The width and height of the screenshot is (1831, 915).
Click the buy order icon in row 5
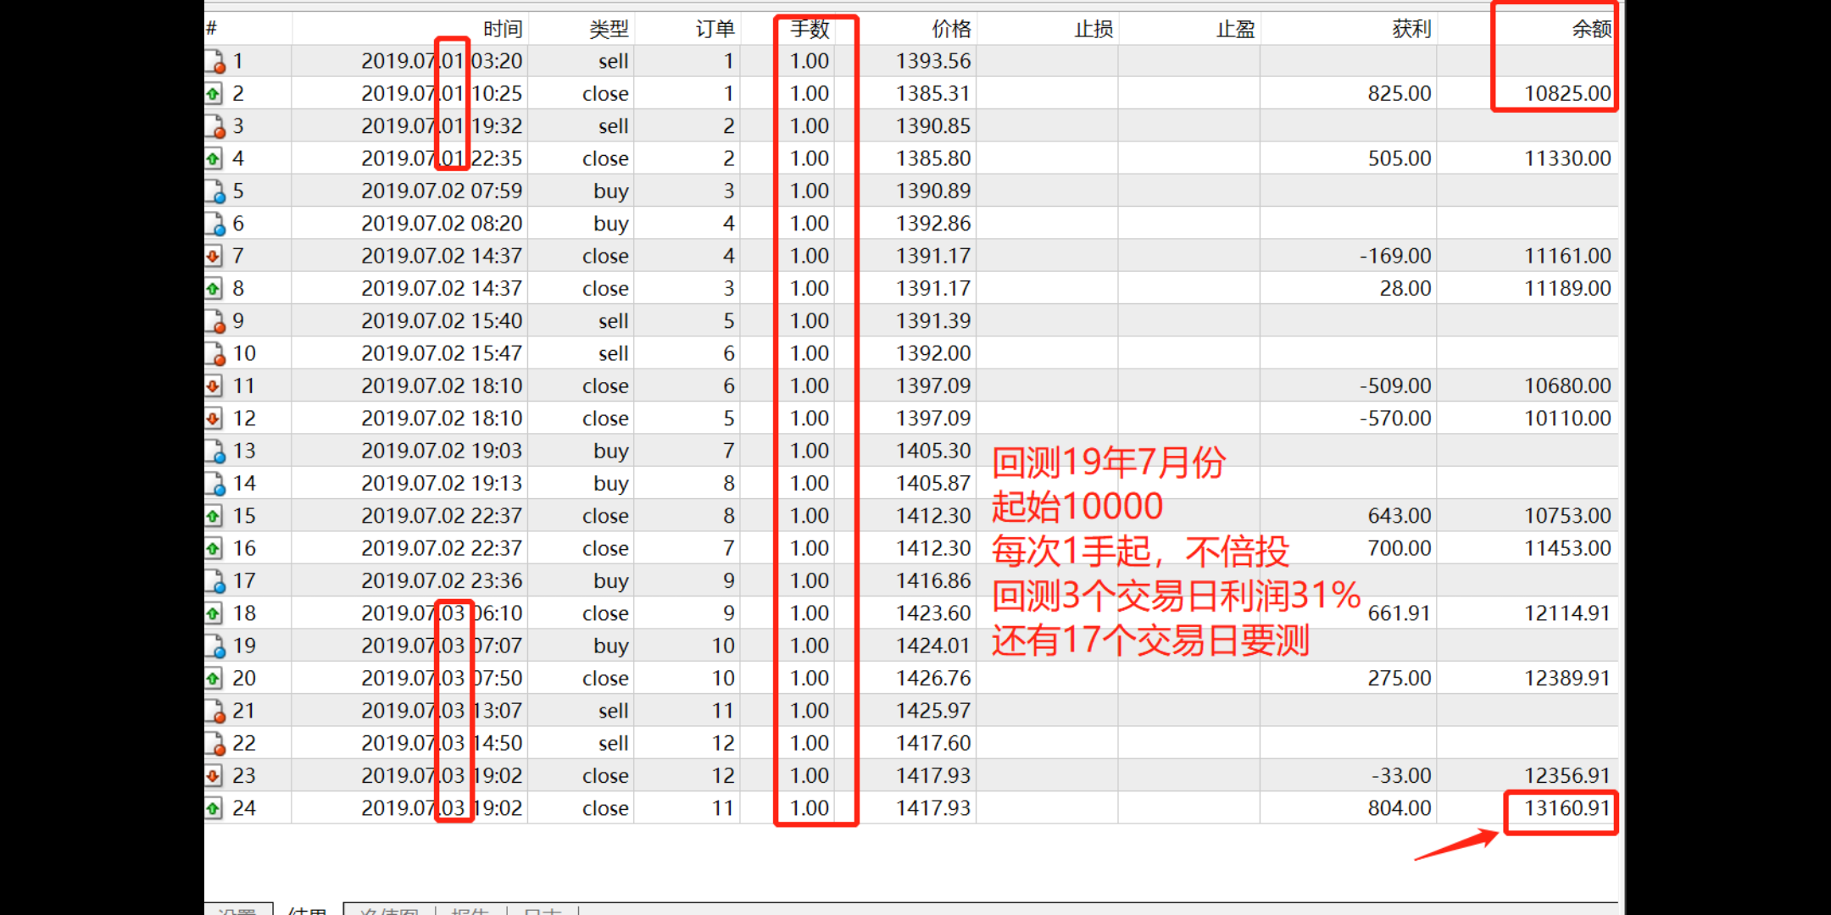click(x=214, y=191)
